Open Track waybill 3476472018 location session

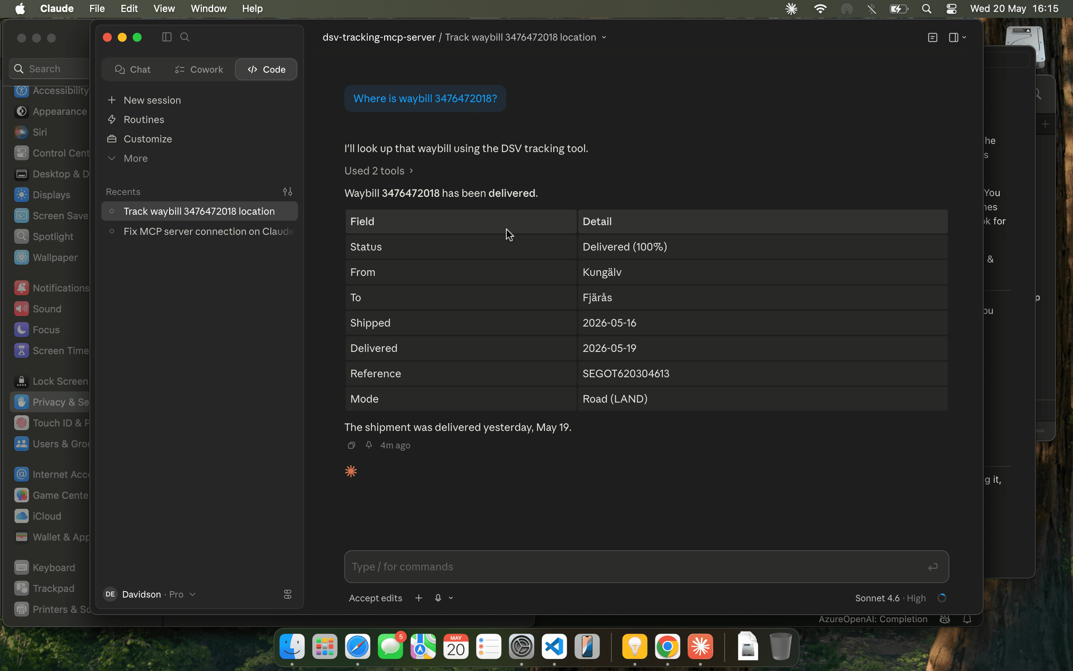[x=200, y=211]
